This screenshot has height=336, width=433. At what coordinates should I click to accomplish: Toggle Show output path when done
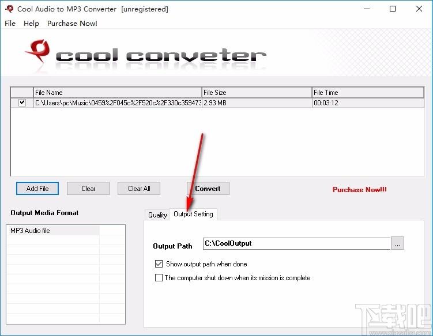pos(159,264)
